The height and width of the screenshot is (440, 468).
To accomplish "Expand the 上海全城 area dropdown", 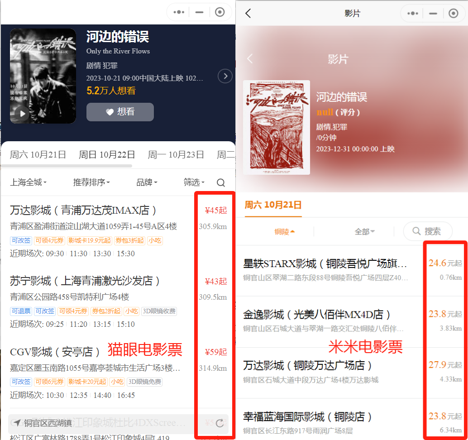I will click(29, 182).
